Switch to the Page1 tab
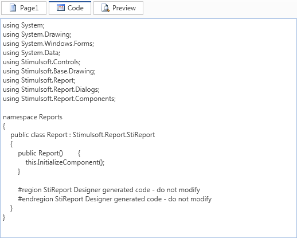The image size is (297, 238). [x=24, y=8]
